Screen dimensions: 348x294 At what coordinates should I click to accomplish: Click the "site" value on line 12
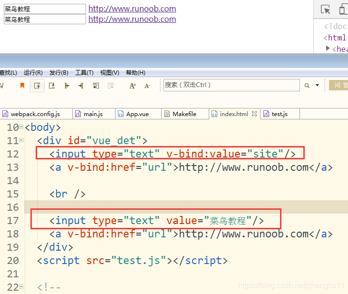tap(265, 154)
